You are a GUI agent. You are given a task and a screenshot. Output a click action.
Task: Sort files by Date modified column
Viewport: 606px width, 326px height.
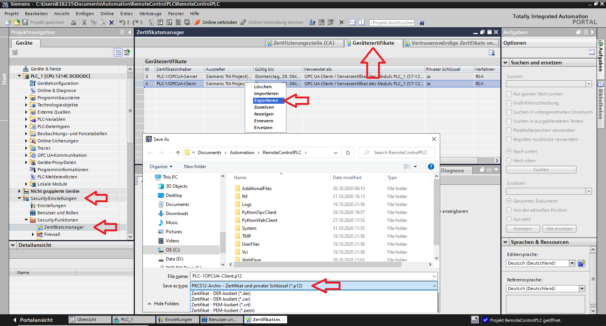(347, 178)
